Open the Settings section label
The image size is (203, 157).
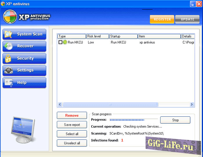click(25, 70)
